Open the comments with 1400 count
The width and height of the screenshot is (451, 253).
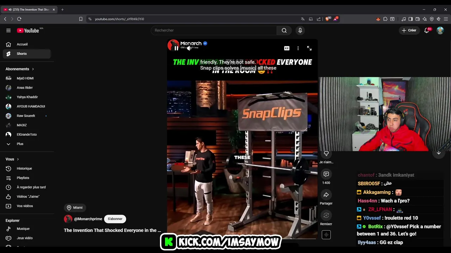[326, 174]
